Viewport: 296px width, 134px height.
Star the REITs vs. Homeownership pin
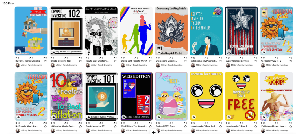(45, 61)
